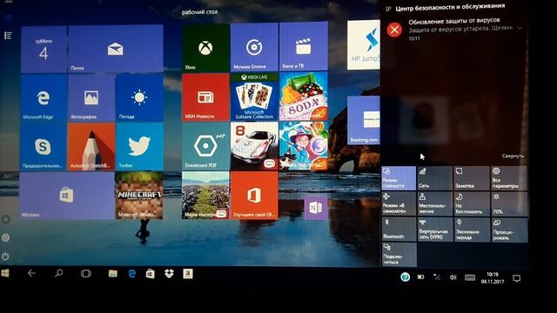
Task: Launch the Twitter tile
Action: tap(139, 147)
